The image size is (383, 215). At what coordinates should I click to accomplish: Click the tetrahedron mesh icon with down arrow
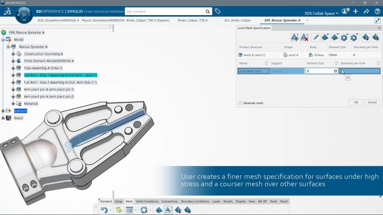coord(335,37)
